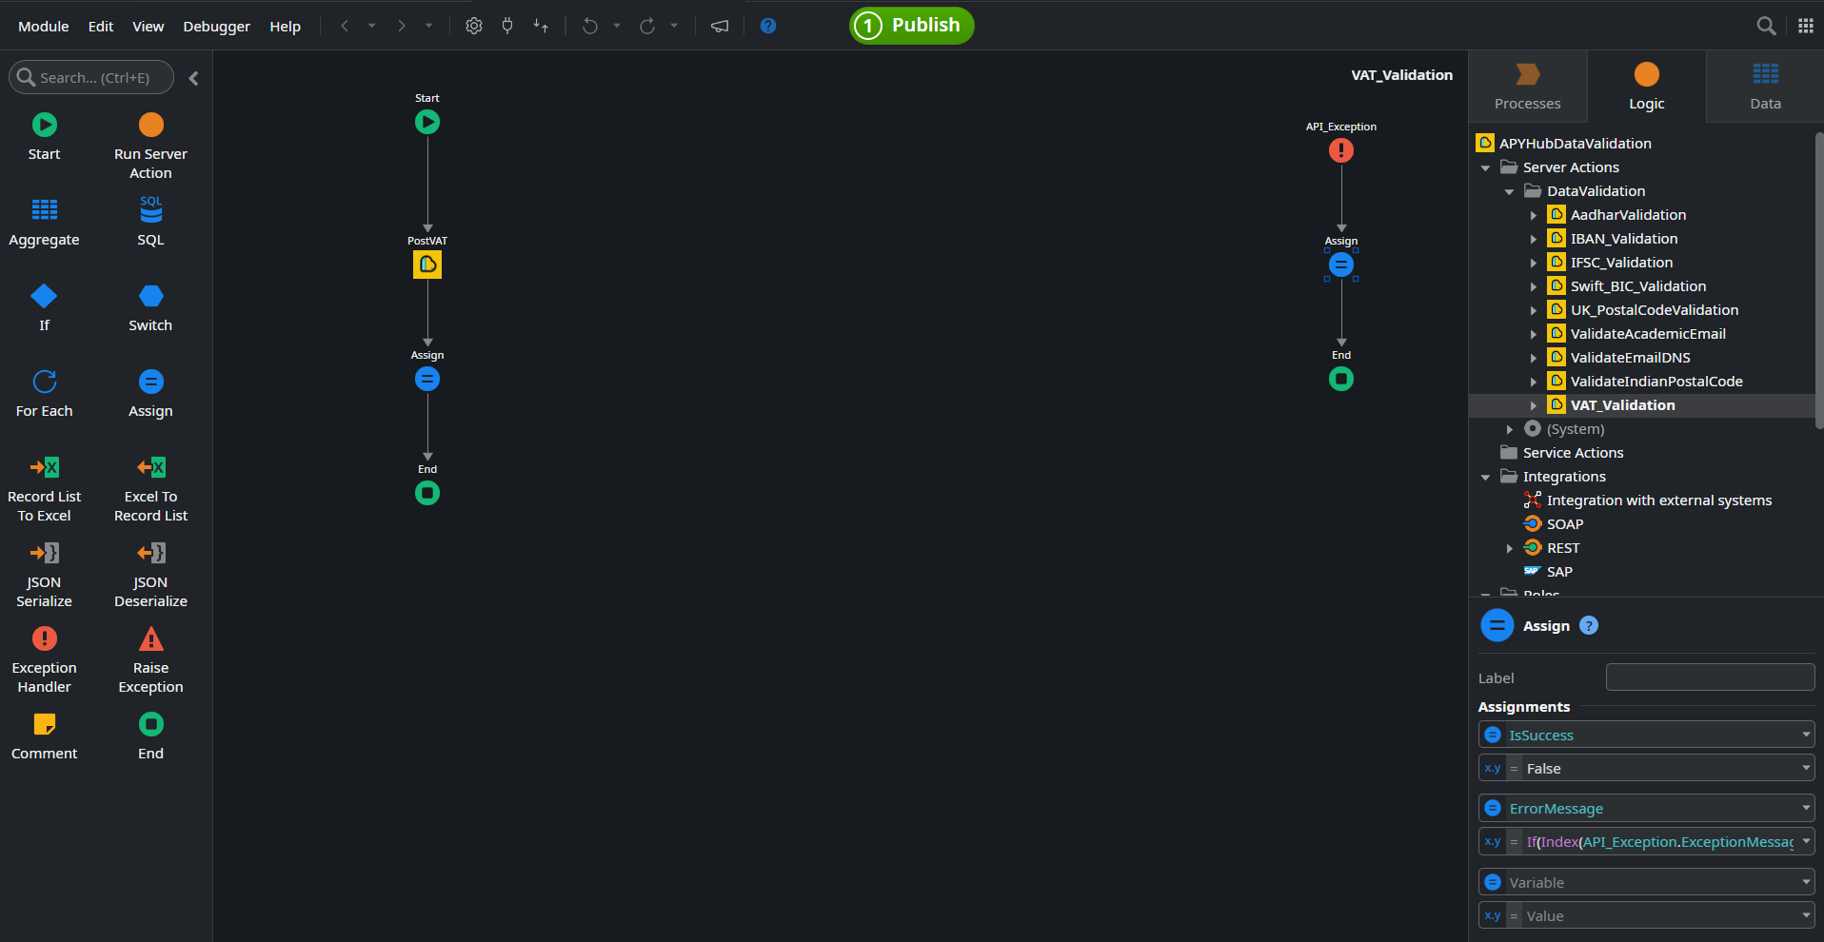Click the Label input field
Image resolution: width=1824 pixels, height=942 pixels.
click(x=1710, y=677)
